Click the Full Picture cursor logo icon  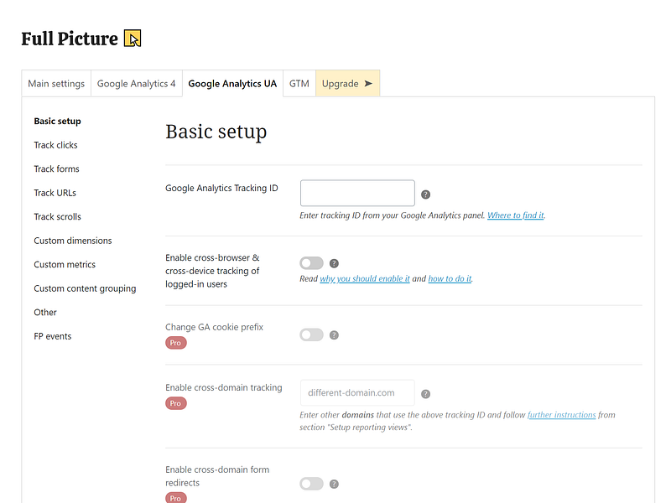coord(133,39)
